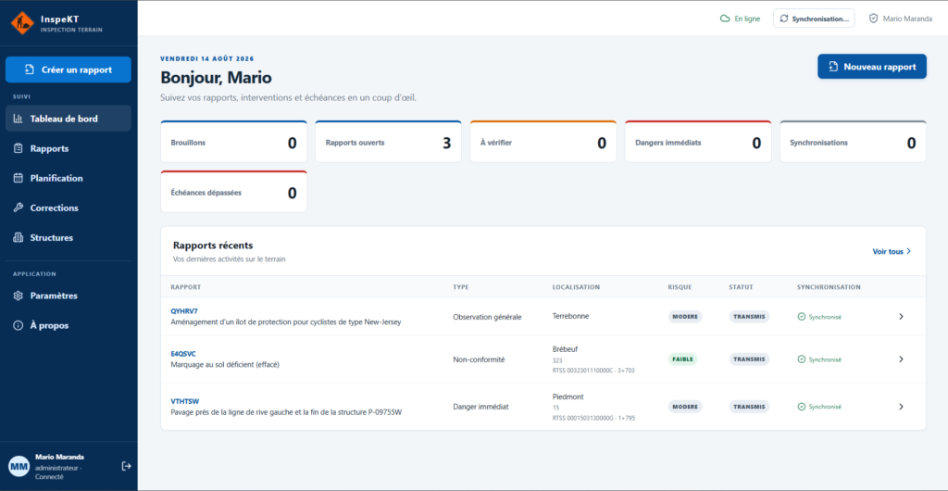Click the MODERE risk badge for Piedmont
This screenshot has width=948, height=491.
click(685, 407)
